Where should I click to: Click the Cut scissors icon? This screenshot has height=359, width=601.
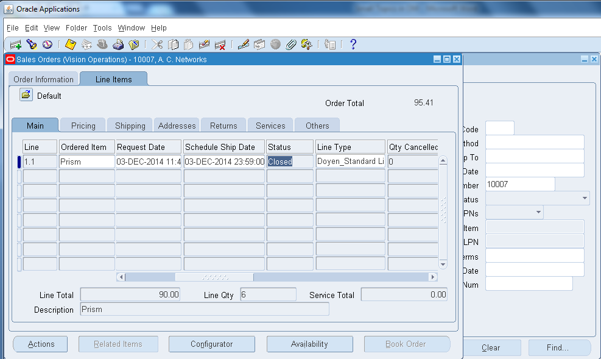(157, 44)
